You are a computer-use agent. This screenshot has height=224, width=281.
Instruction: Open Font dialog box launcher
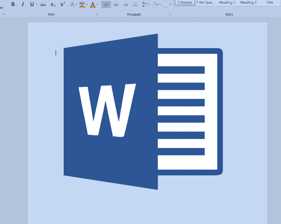pos(97,14)
